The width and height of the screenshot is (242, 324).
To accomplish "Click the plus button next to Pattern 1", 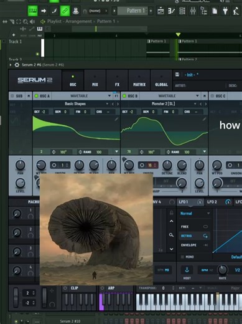I will click(151, 11).
